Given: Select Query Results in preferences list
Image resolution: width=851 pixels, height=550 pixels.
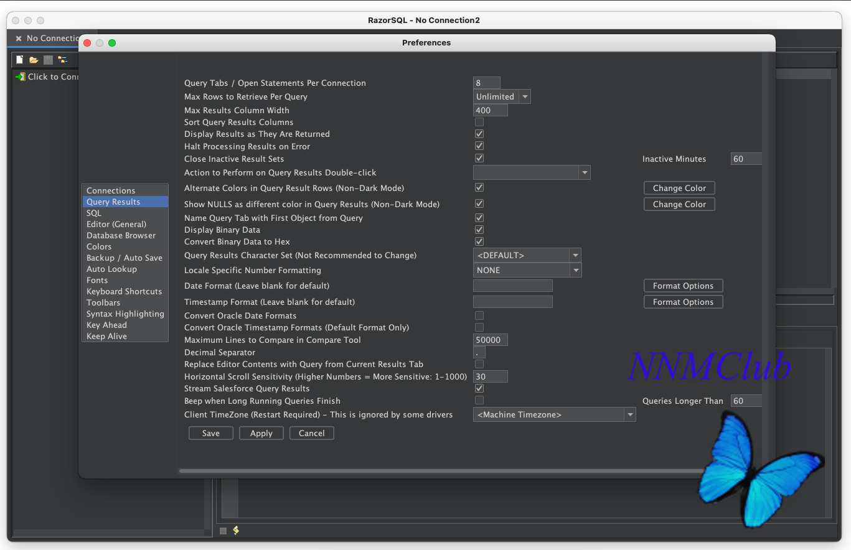Looking at the screenshot, I should 125,202.
